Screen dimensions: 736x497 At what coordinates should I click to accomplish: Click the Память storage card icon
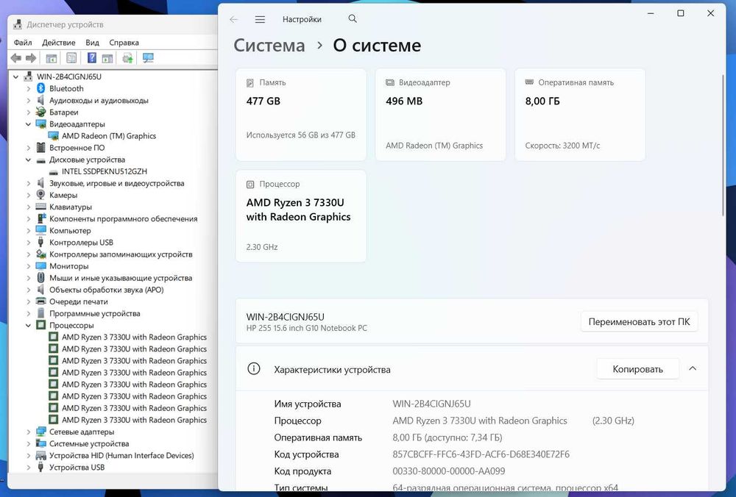click(250, 82)
